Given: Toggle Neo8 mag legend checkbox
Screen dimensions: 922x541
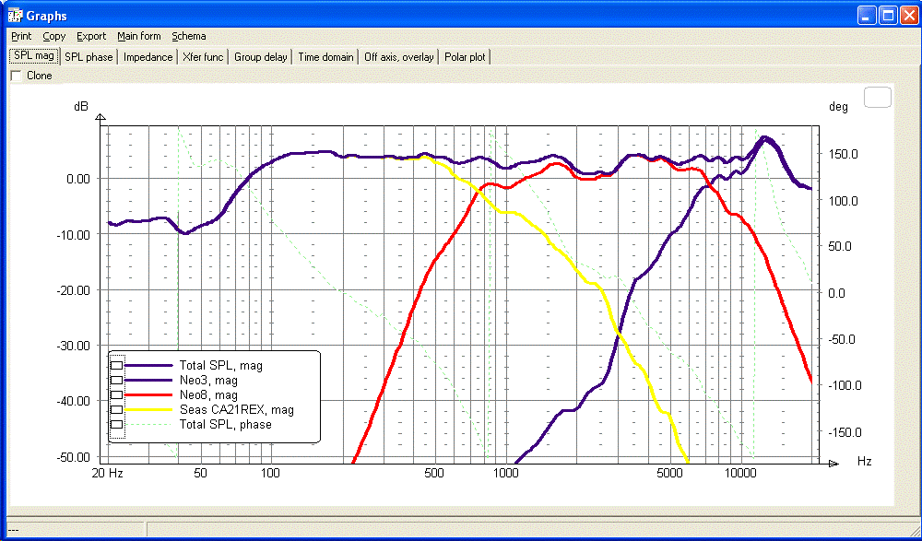Looking at the screenshot, I should click(x=117, y=395).
